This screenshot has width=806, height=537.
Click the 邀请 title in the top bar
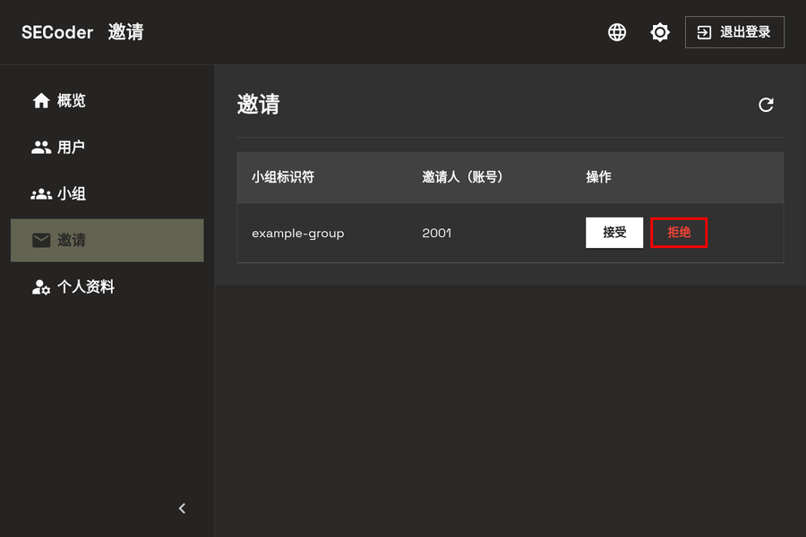(x=125, y=32)
